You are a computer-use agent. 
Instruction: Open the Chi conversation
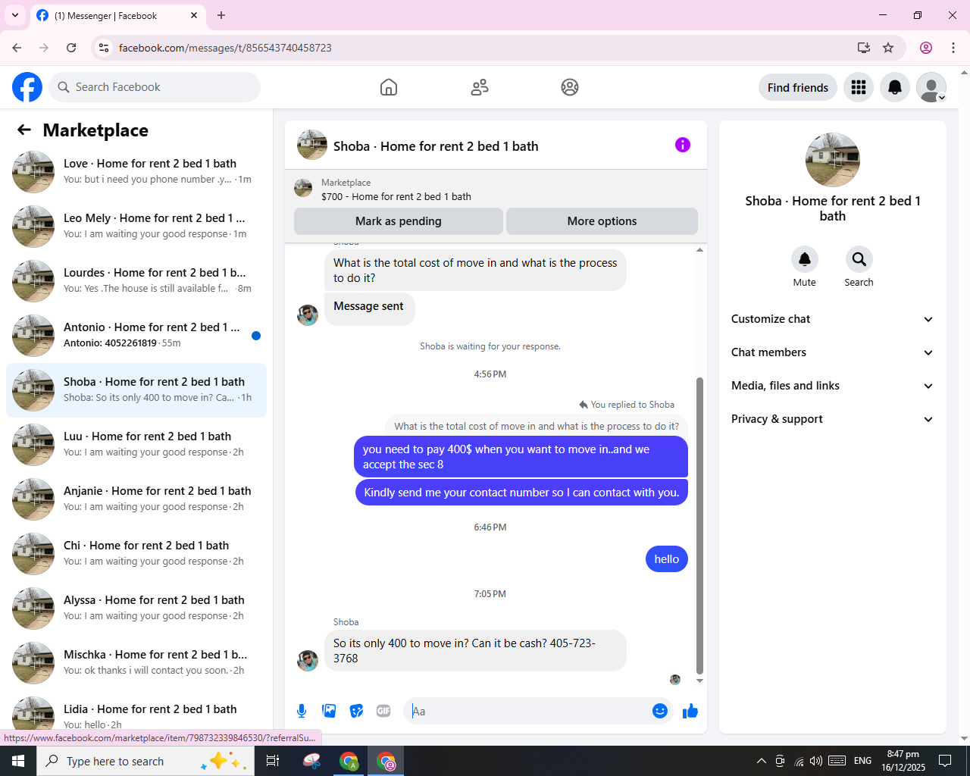point(136,554)
